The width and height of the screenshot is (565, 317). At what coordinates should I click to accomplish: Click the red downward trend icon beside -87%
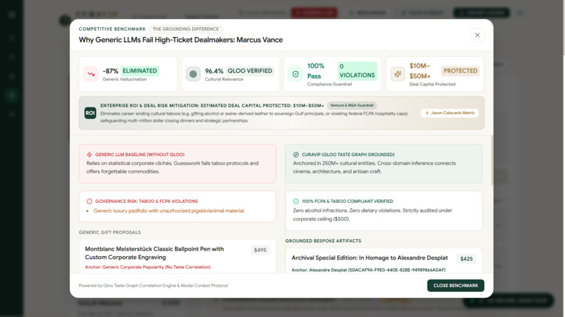pyautogui.click(x=91, y=74)
